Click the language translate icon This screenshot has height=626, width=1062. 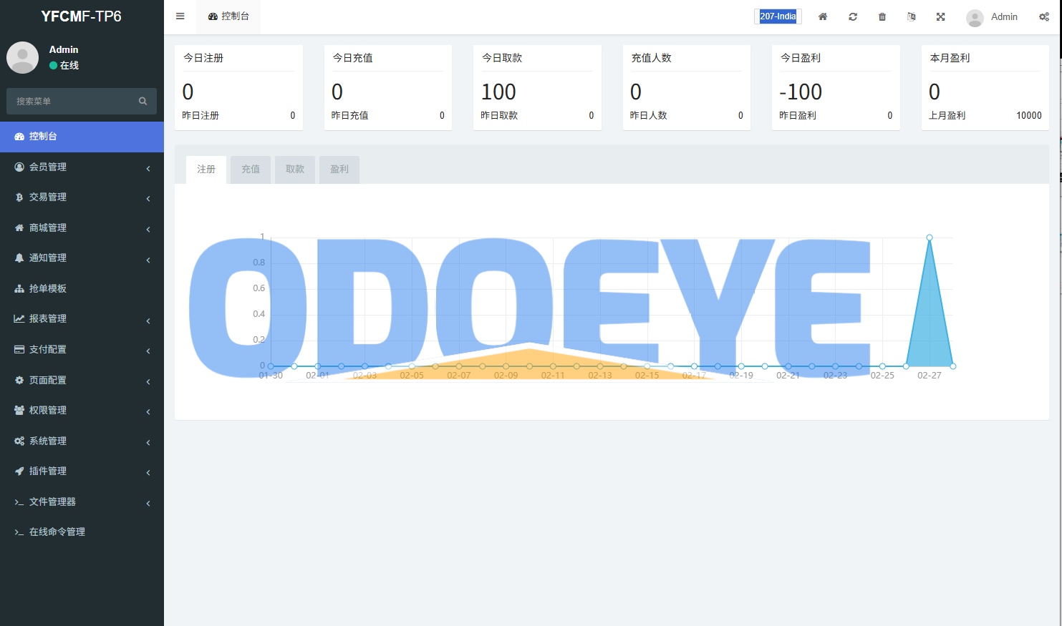pyautogui.click(x=912, y=16)
